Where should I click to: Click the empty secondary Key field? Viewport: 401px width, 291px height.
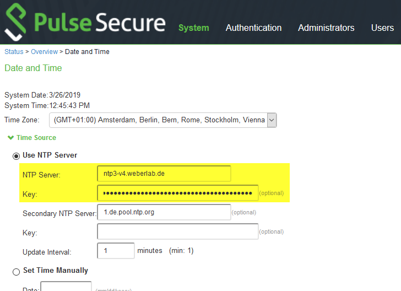point(178,231)
